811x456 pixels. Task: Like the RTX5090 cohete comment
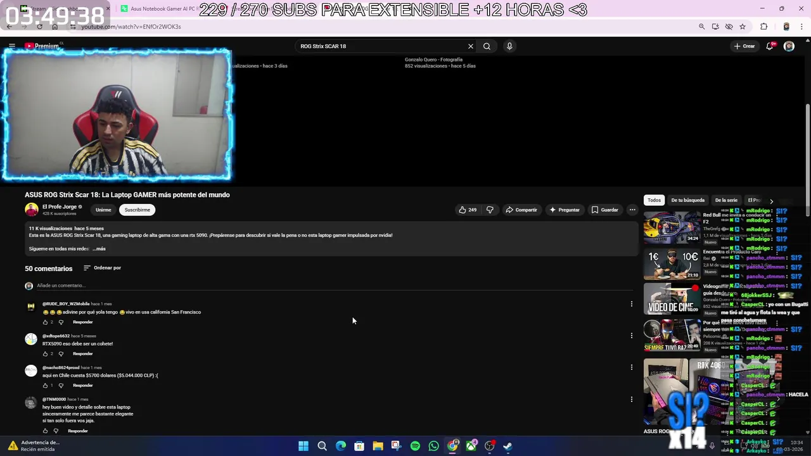click(45, 354)
